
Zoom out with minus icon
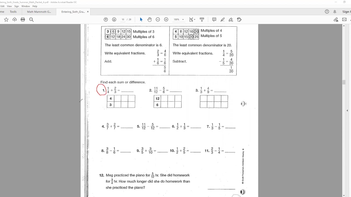pos(158,19)
